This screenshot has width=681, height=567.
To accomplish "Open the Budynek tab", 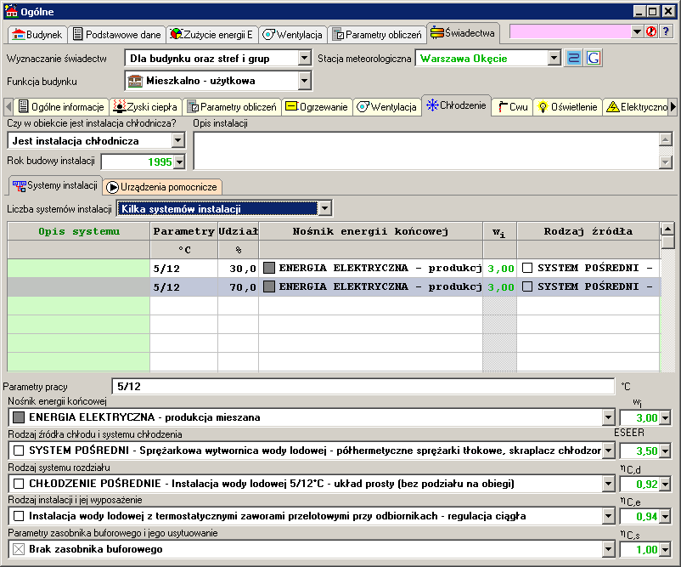I will 37,34.
